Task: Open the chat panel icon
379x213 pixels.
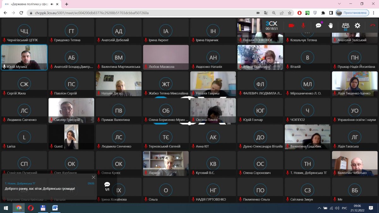Action: point(318,26)
